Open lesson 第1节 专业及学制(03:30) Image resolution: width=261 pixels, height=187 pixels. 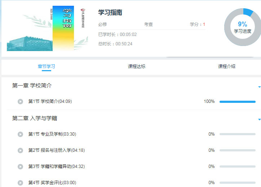(52, 134)
